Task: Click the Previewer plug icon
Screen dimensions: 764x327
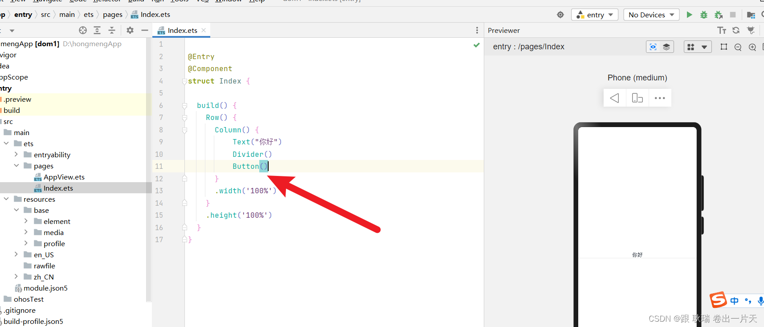Action: [x=751, y=30]
